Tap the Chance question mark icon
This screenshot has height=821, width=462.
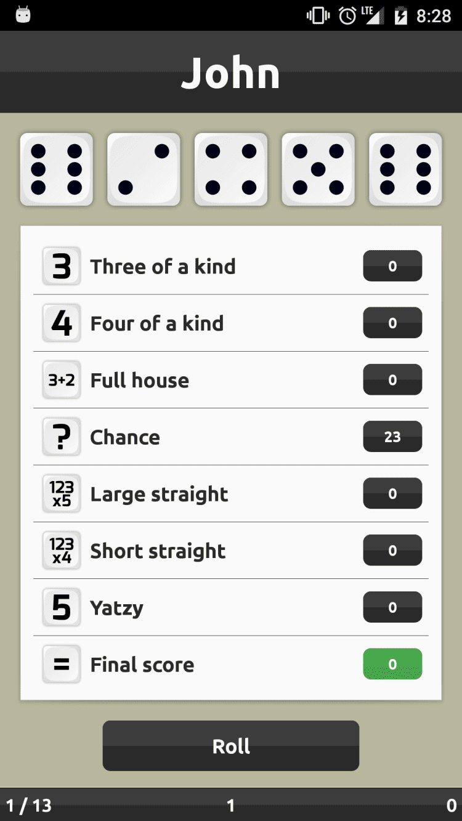62,437
